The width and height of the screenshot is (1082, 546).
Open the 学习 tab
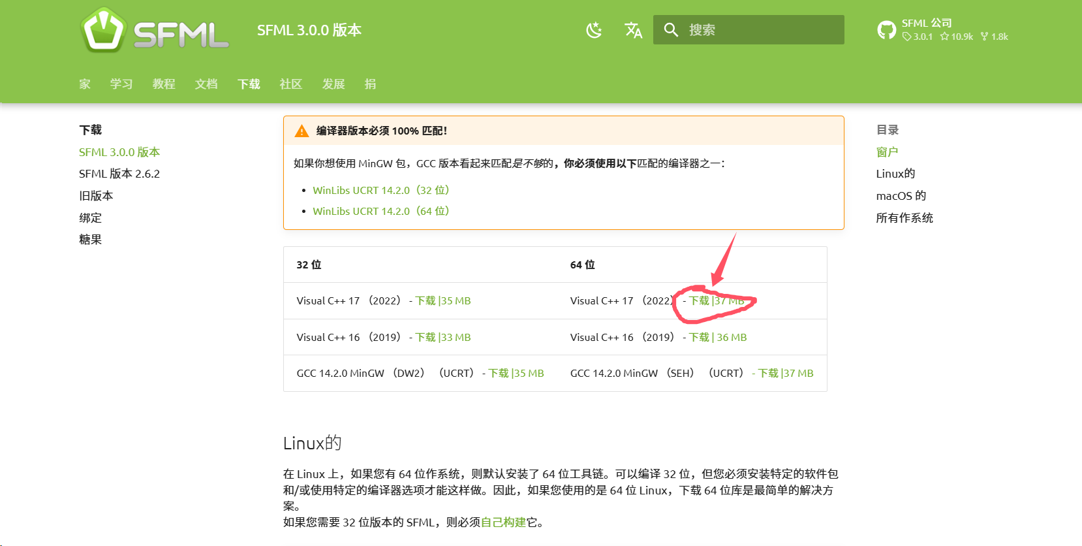(x=121, y=84)
